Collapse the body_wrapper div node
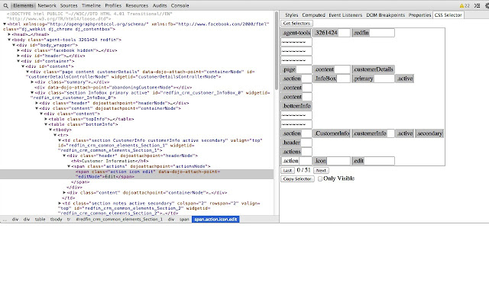 (14, 45)
